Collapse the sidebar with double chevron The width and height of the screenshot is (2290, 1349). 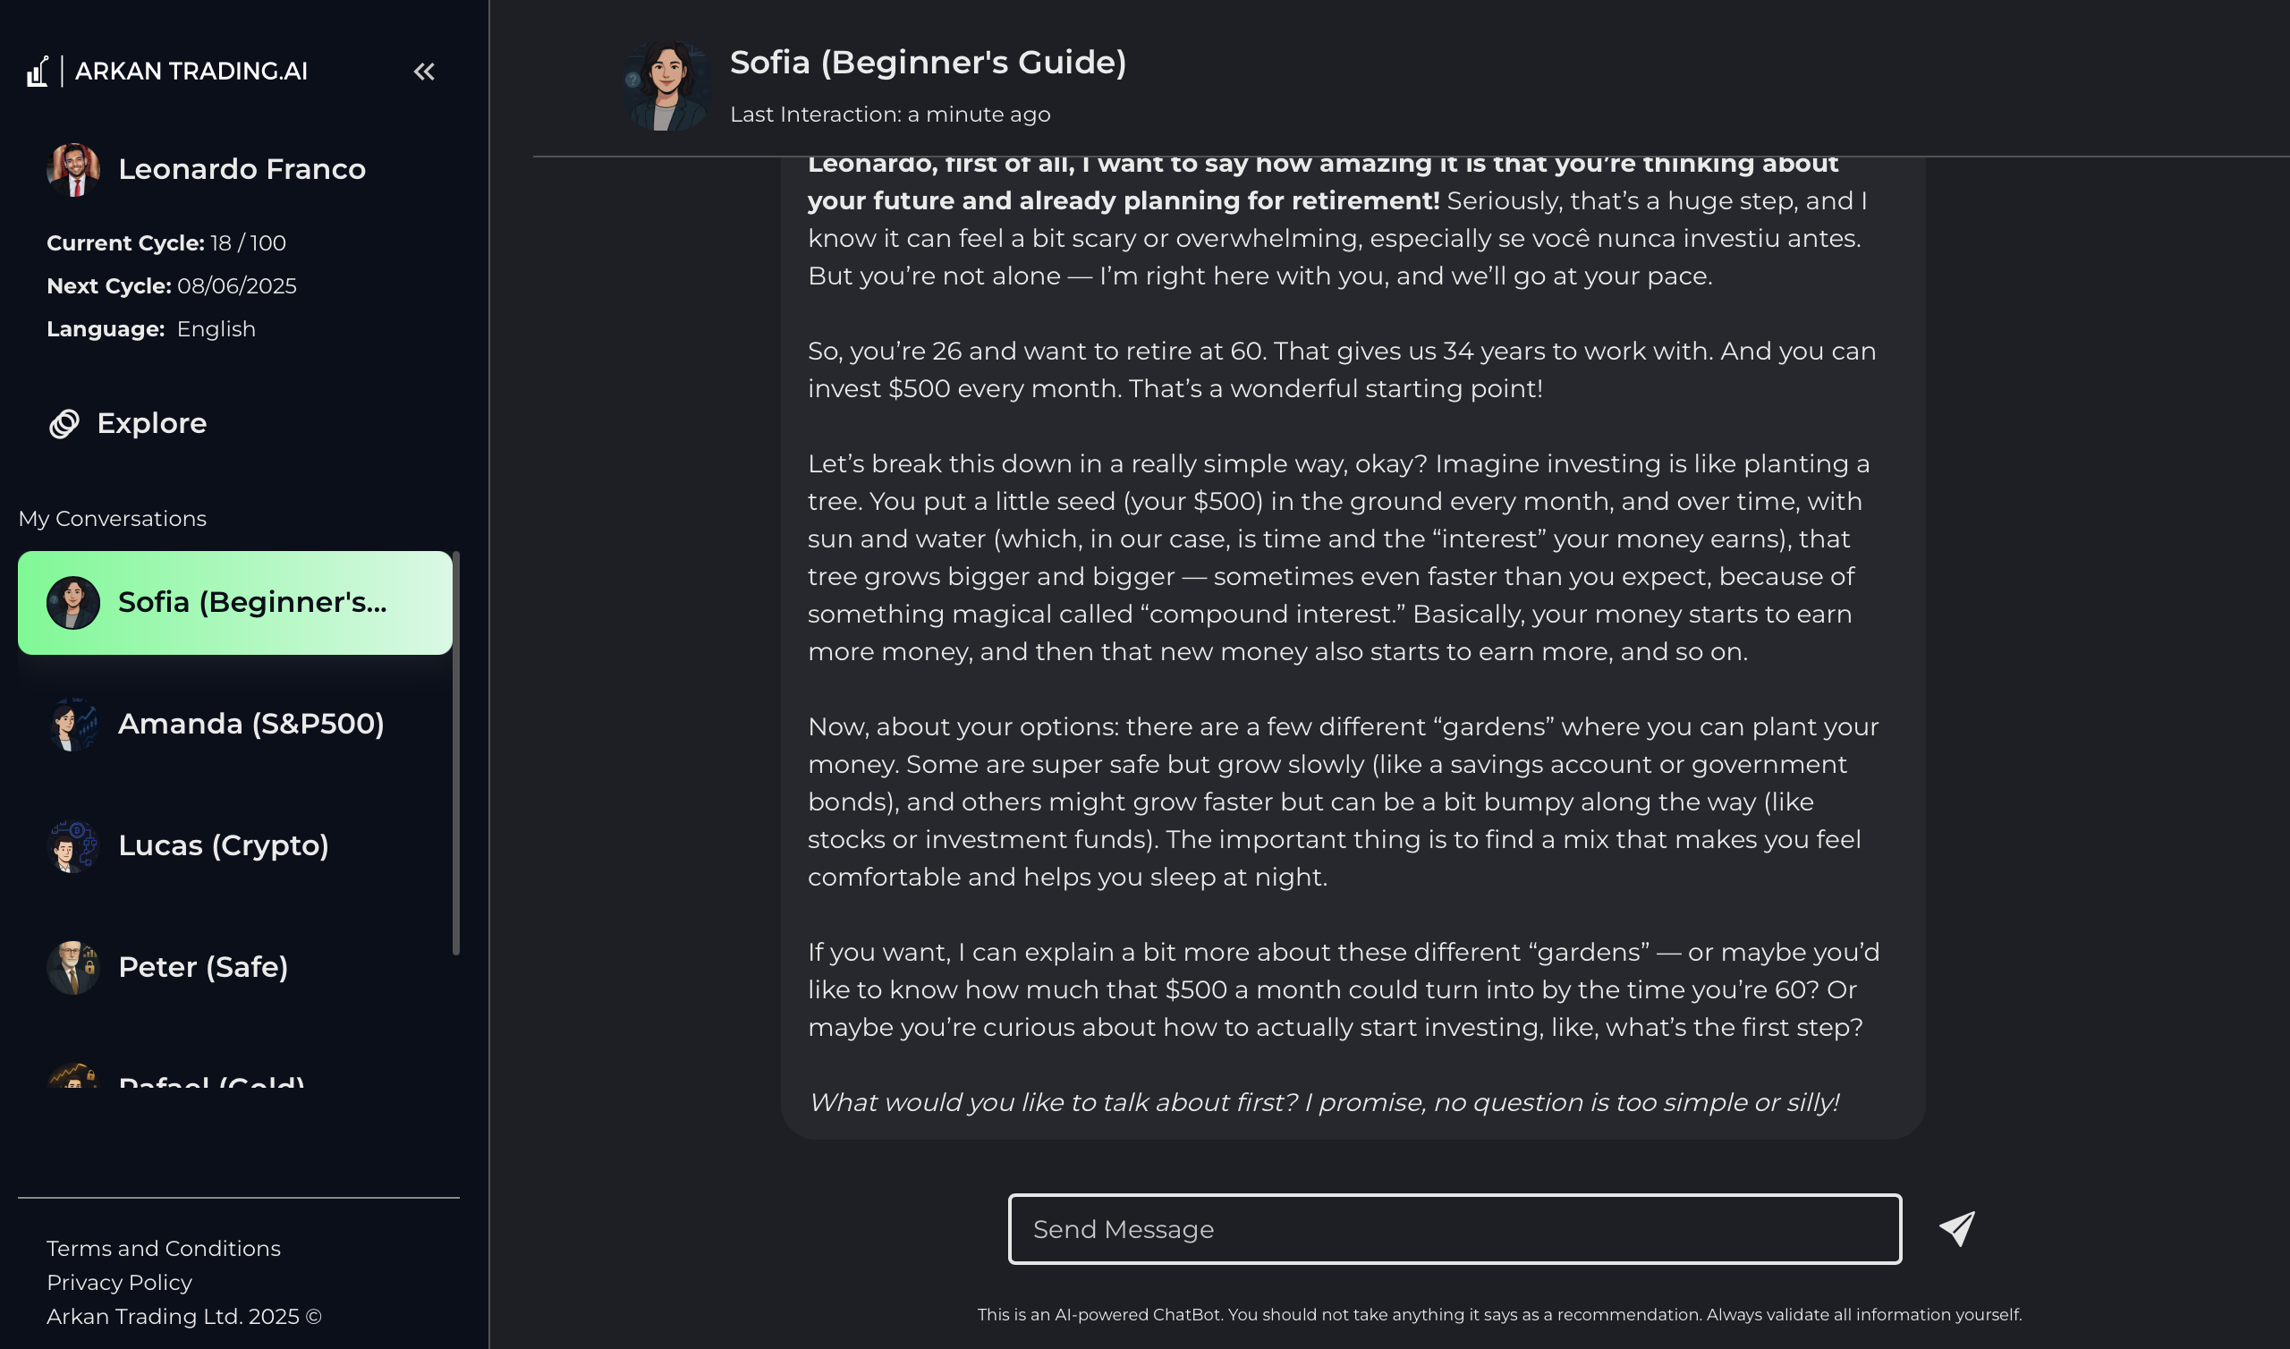[424, 72]
